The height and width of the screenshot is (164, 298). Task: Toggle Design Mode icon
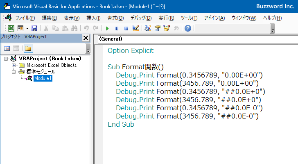click(136, 28)
